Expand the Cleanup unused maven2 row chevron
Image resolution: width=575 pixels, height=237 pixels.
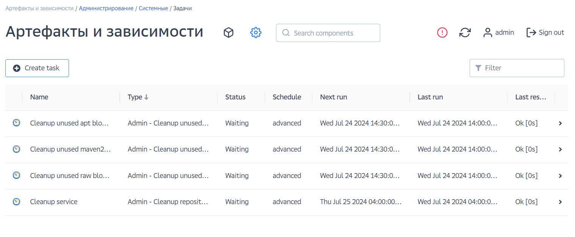point(560,150)
